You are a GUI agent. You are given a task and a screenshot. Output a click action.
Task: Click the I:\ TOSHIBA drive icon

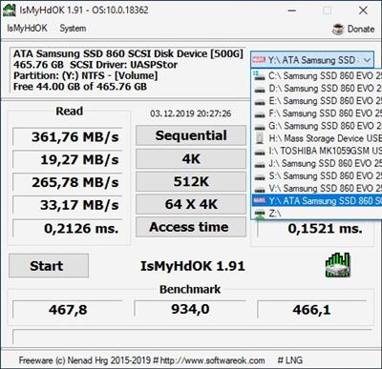tap(260, 152)
